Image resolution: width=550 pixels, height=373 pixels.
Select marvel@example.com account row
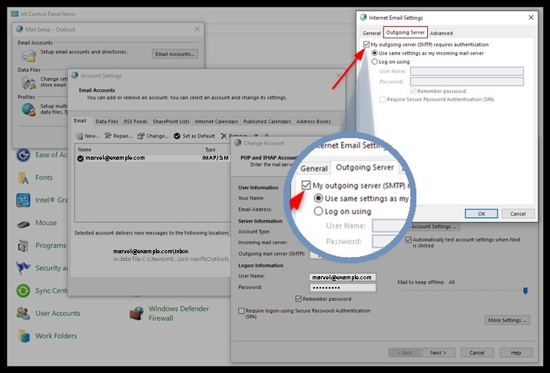click(153, 158)
